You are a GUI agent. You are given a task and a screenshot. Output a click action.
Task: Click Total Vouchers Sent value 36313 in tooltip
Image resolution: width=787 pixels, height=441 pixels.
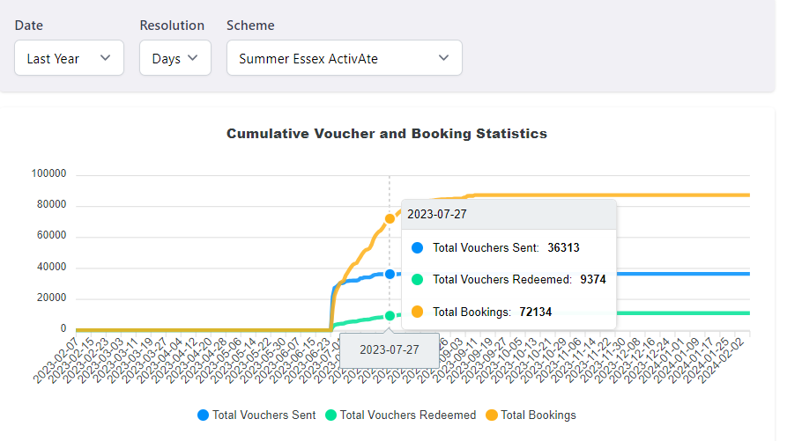click(x=561, y=248)
